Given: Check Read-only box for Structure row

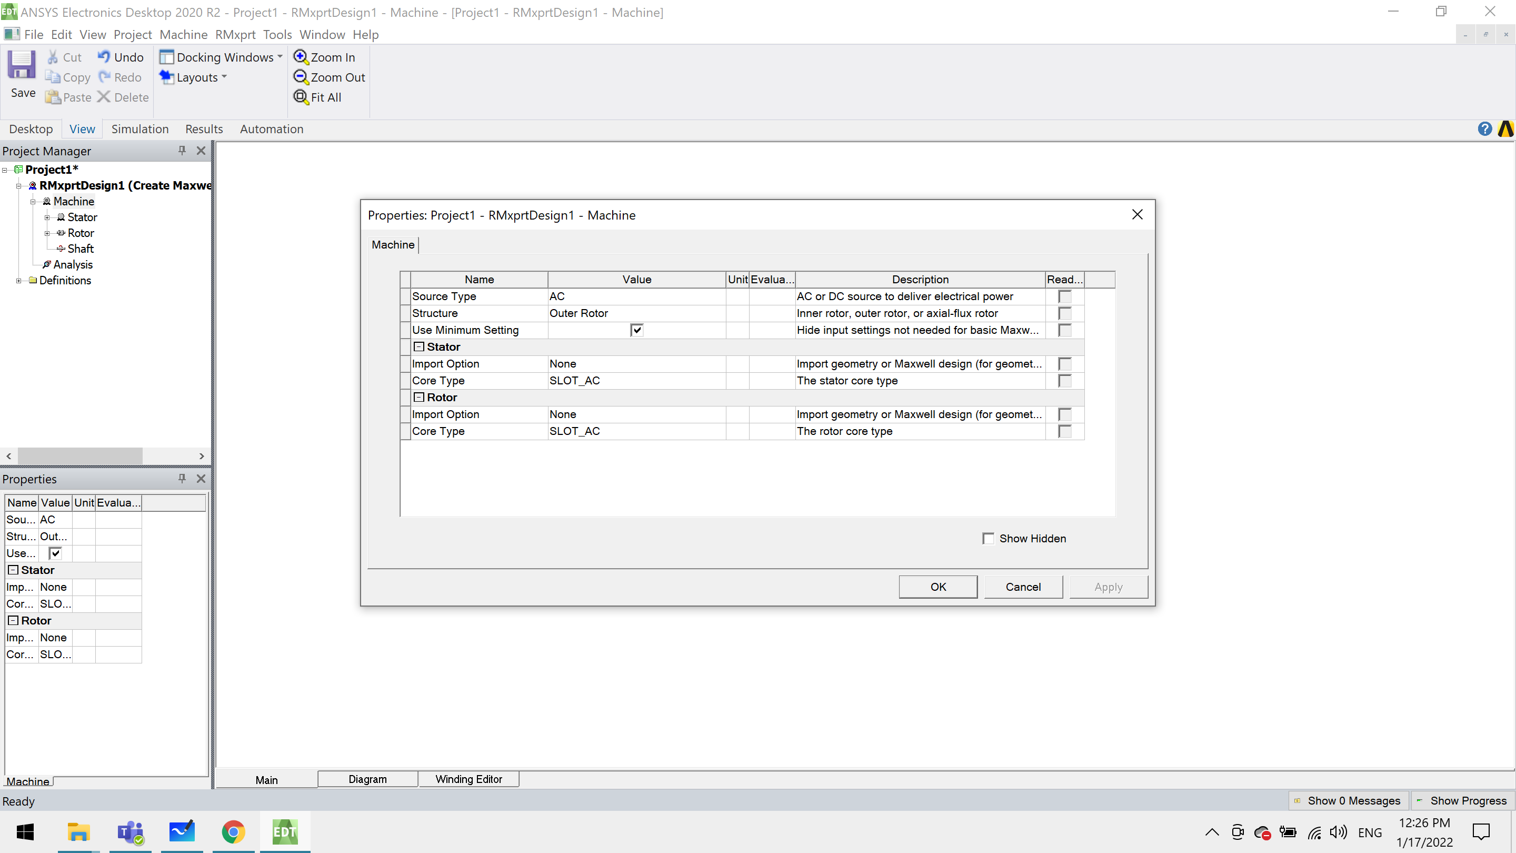Looking at the screenshot, I should pos(1064,313).
